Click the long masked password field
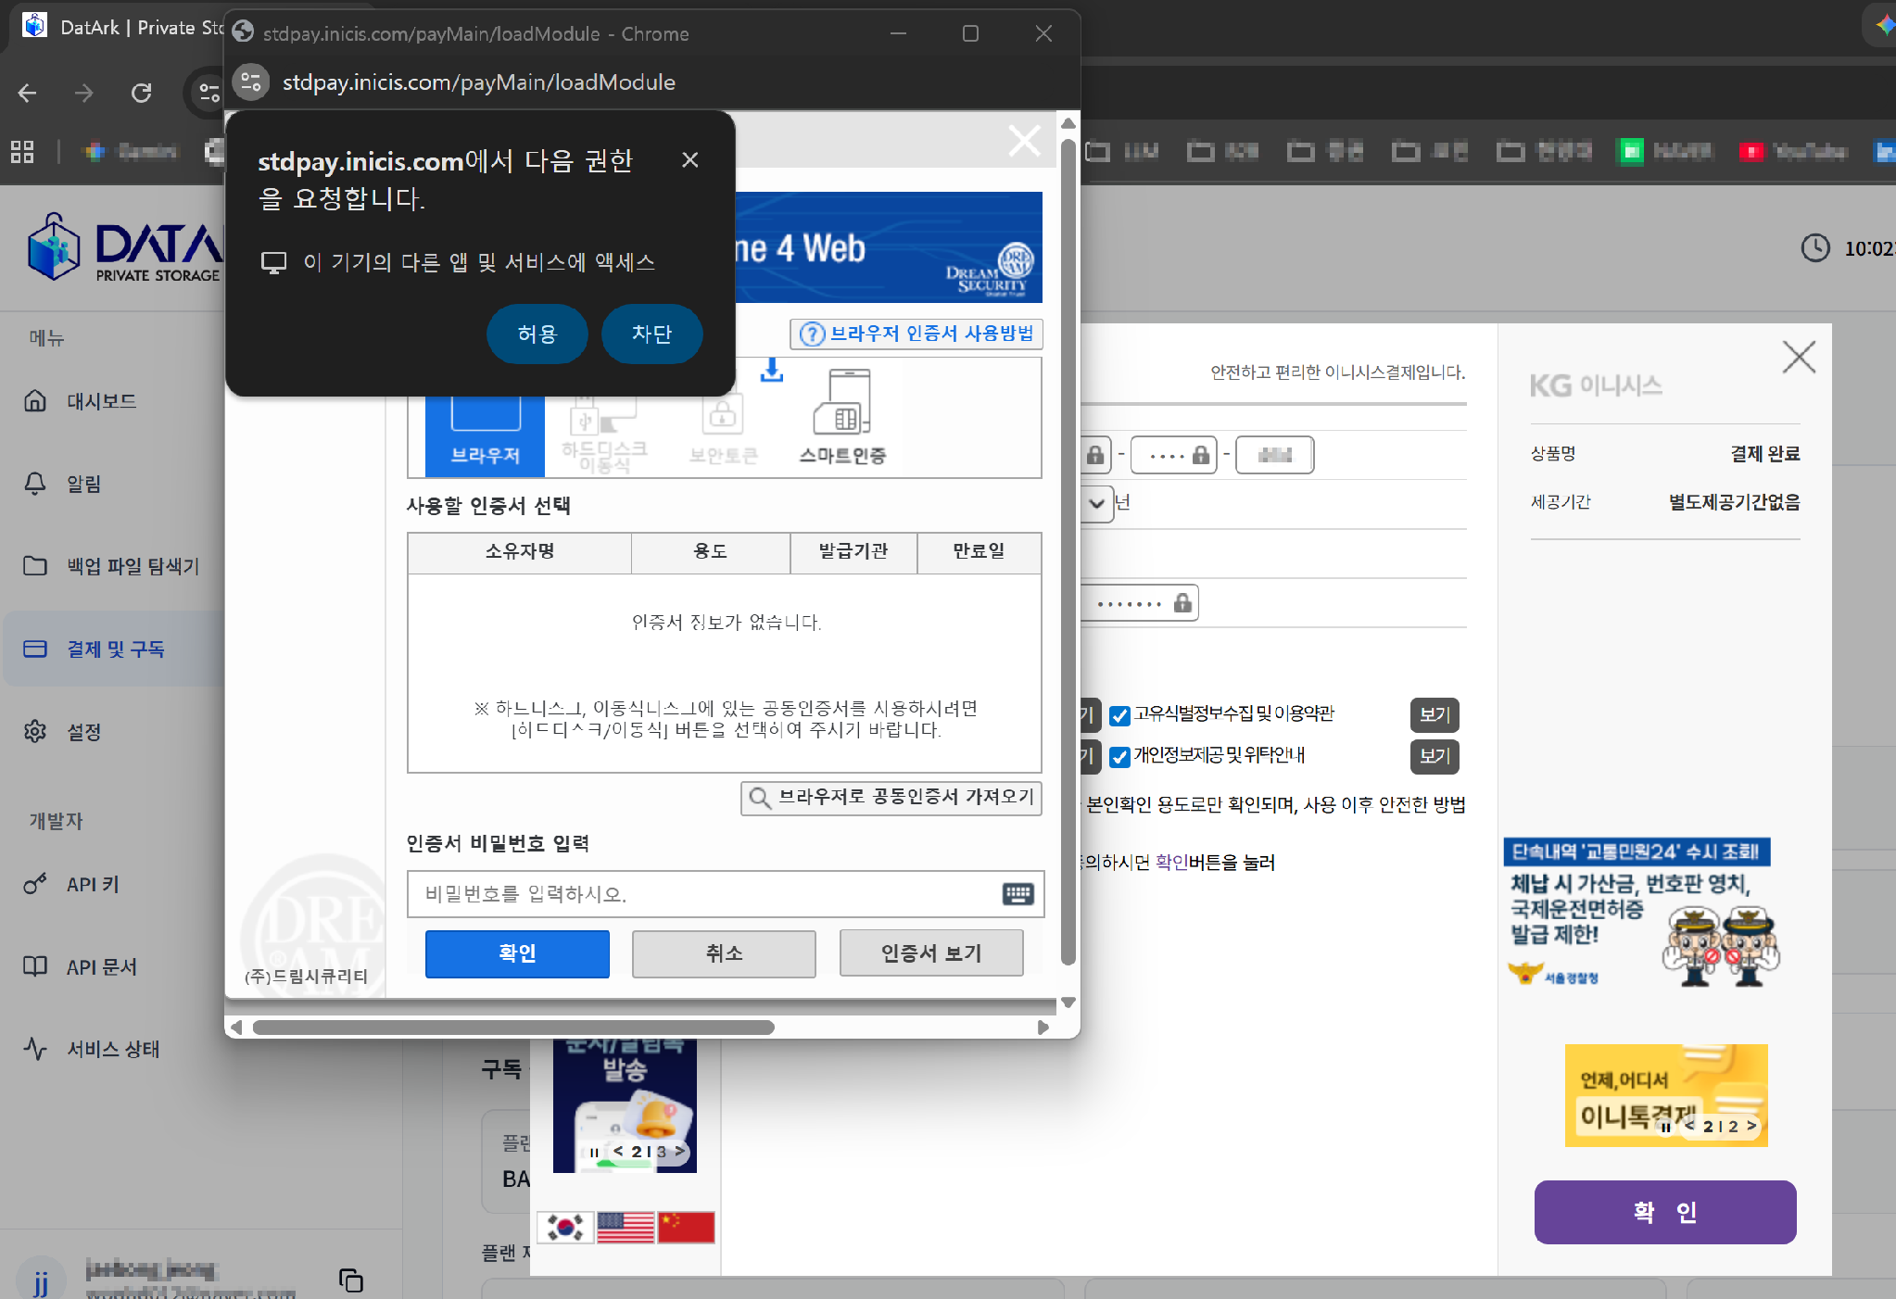Image resolution: width=1896 pixels, height=1299 pixels. [1140, 603]
